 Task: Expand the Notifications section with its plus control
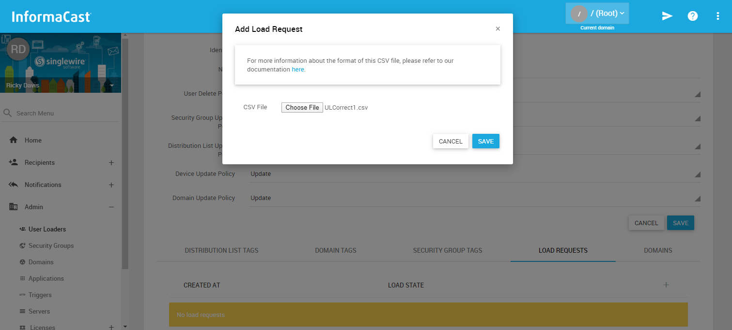pos(111,185)
